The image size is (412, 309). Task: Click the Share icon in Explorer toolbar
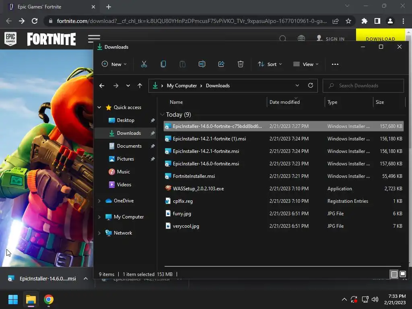pos(221,64)
